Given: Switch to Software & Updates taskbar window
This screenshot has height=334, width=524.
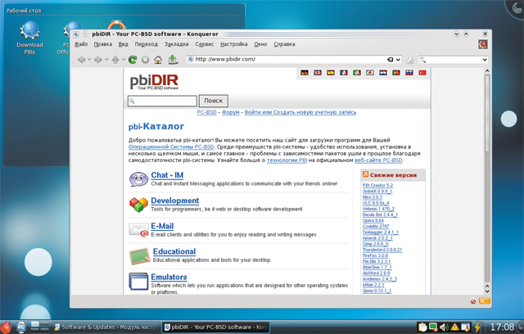Looking at the screenshot, I should pyautogui.click(x=106, y=327).
